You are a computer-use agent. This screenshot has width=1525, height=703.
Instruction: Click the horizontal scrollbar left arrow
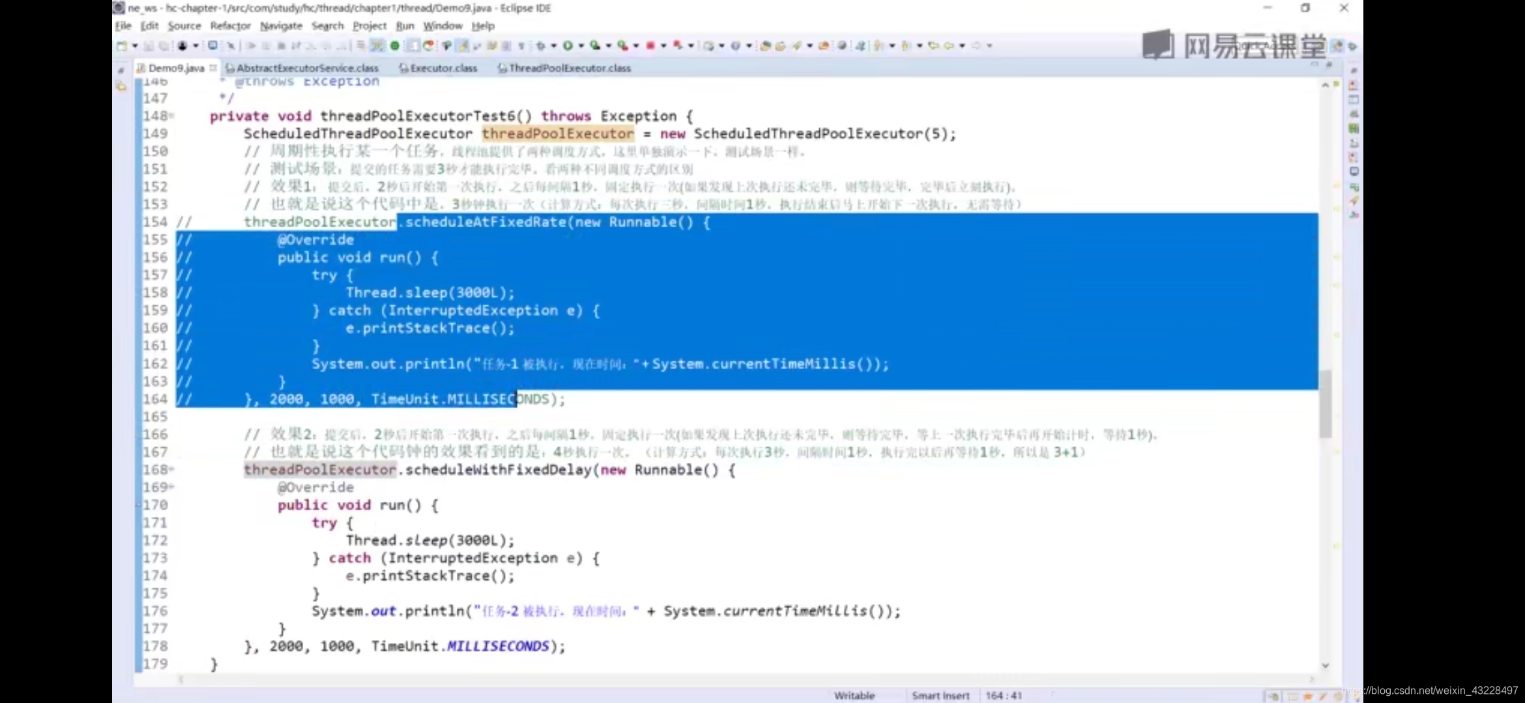[181, 679]
